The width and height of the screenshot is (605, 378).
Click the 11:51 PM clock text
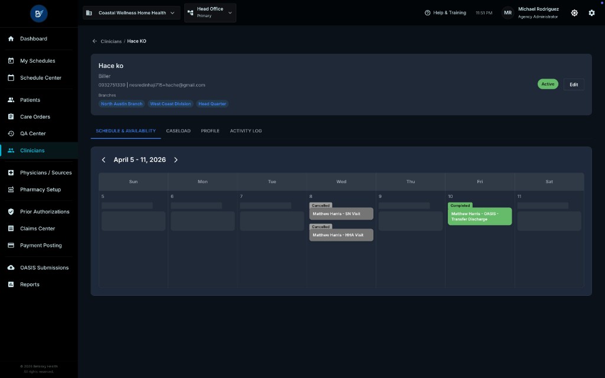coord(484,13)
